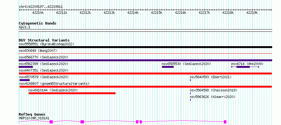Click the MRPS10 exon just before 42212k

coord(82,122)
